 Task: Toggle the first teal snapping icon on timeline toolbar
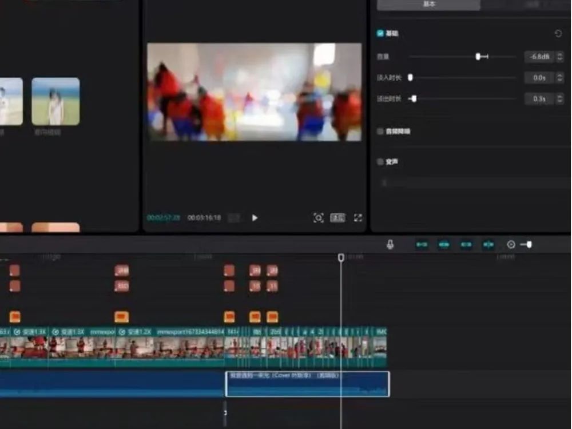[x=422, y=244]
